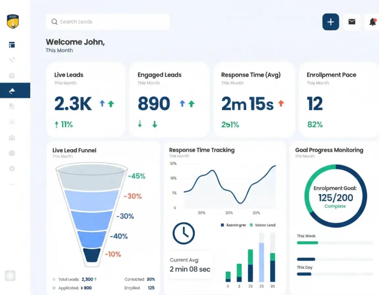Viewport: 379px width, 295px height.
Task: Open the media icon in the left sidebar
Action: 12,75
